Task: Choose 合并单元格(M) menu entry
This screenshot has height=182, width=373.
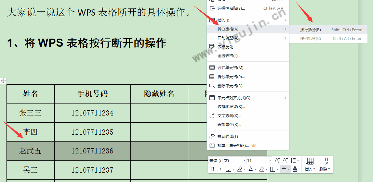Action: click(x=248, y=67)
